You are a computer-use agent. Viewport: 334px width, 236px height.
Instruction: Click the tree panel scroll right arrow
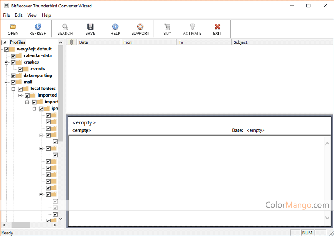coord(55,225)
